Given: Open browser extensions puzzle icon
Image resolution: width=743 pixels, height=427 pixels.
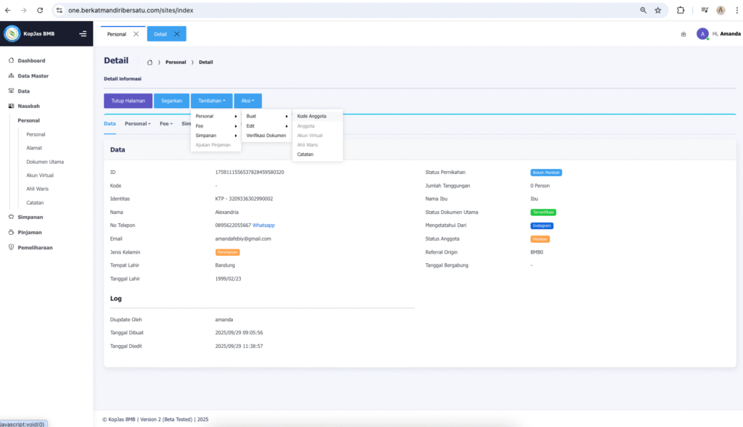Looking at the screenshot, I should [x=681, y=11].
